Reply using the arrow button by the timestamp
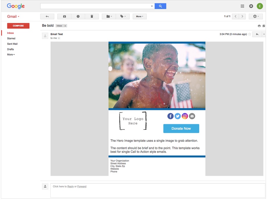The width and height of the screenshot is (268, 201). point(257,34)
